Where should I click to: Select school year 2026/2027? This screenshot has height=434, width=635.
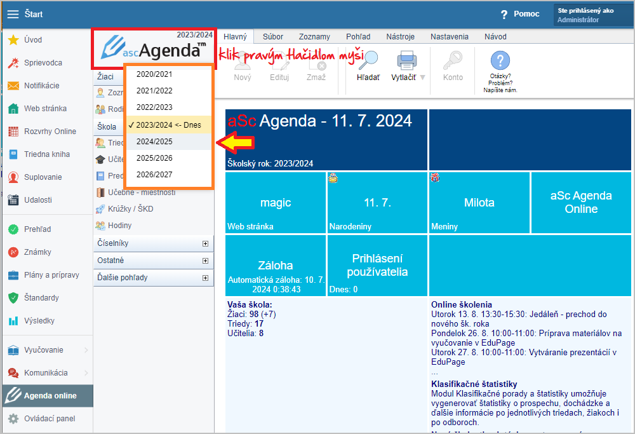[x=170, y=175]
